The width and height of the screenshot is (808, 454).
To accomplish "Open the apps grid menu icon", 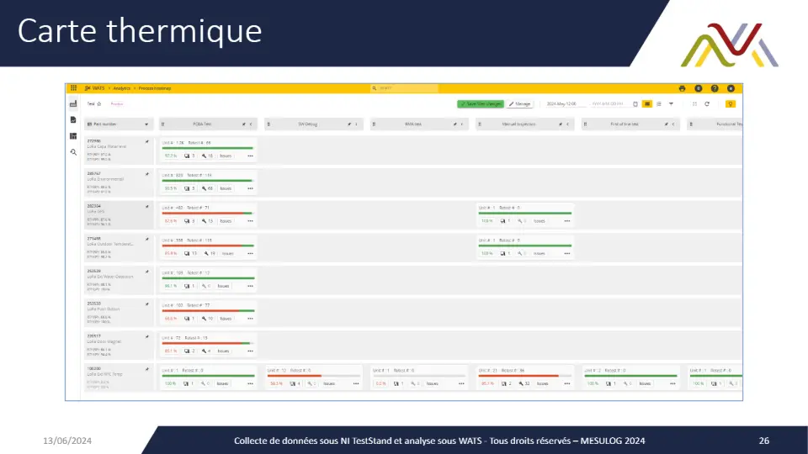I will click(74, 88).
